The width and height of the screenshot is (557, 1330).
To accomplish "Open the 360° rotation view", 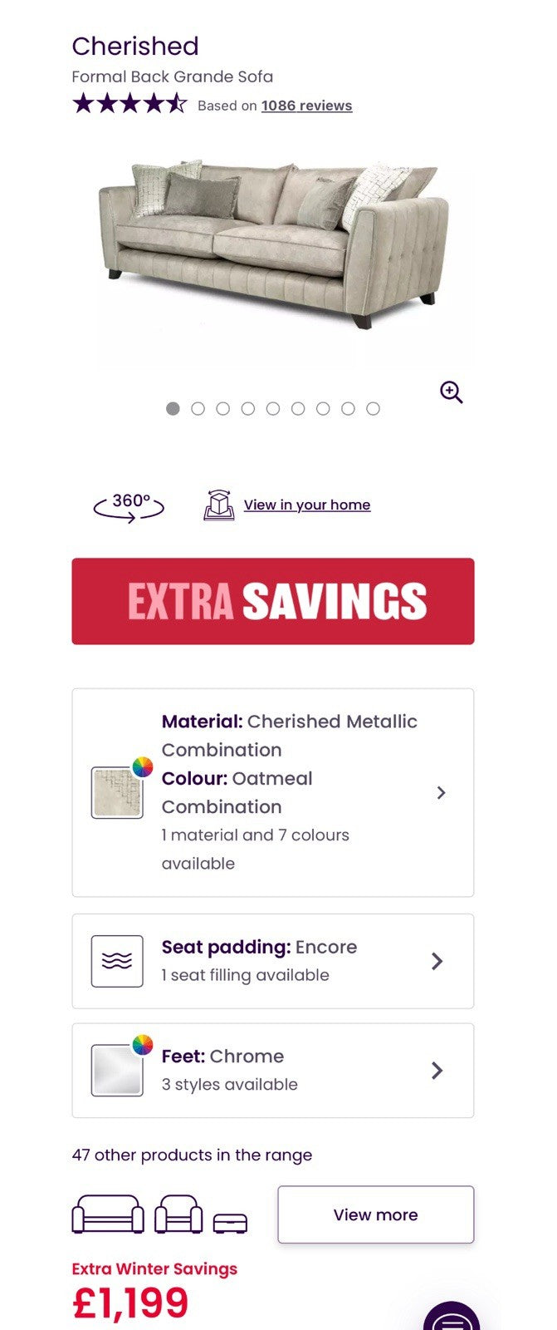I will click(x=129, y=505).
